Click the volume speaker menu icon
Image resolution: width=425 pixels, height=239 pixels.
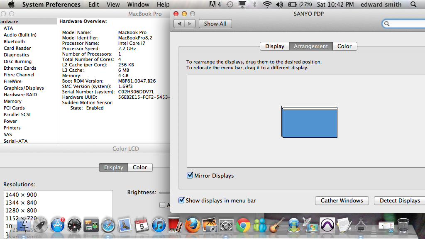279,4
